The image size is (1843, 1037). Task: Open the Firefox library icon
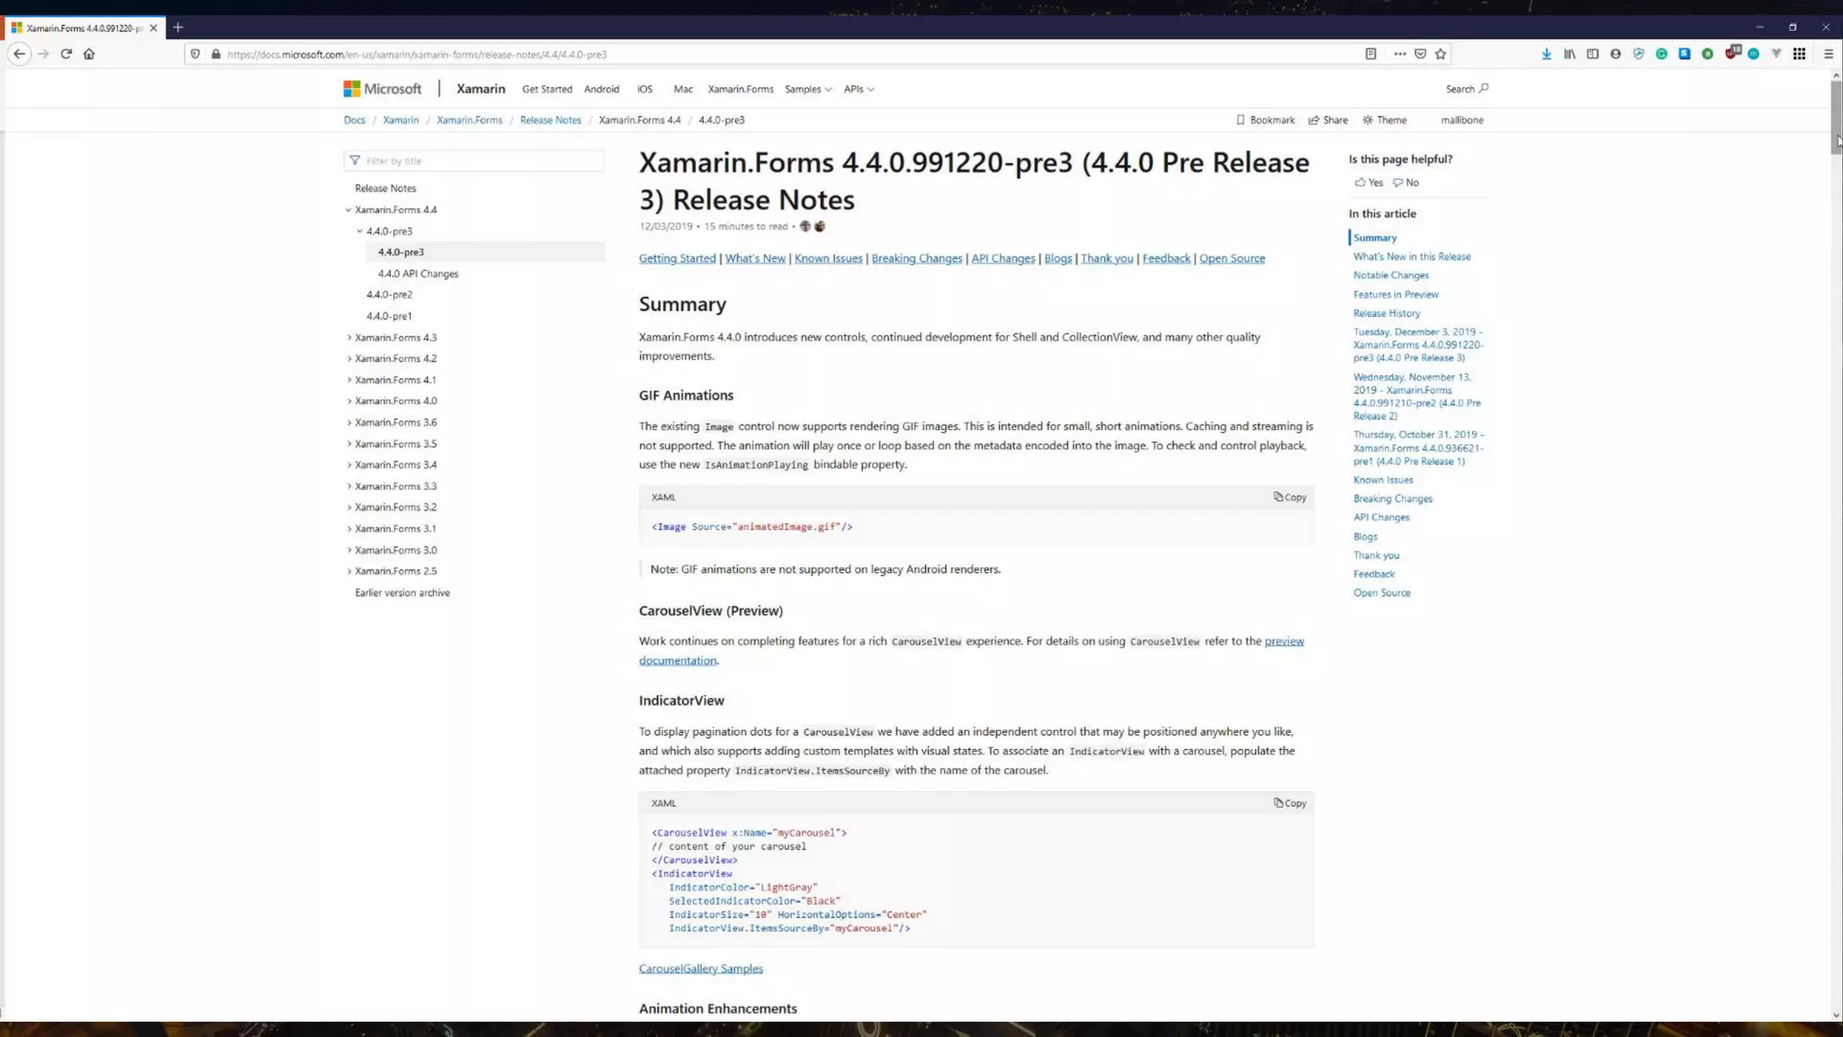[x=1569, y=54]
